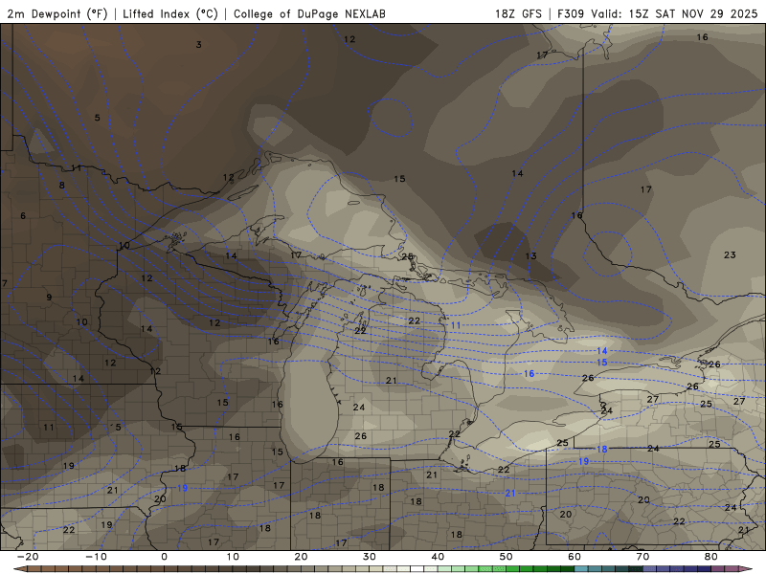766x574 pixels.
Task: Click the '-10' color scale label
Action: point(96,557)
